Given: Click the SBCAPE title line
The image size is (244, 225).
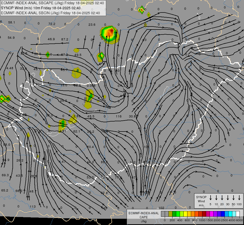Looking at the screenshot, I should coord(52,3).
